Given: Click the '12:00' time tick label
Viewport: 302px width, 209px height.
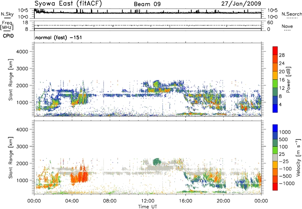Looking at the screenshot, I should [148, 201].
